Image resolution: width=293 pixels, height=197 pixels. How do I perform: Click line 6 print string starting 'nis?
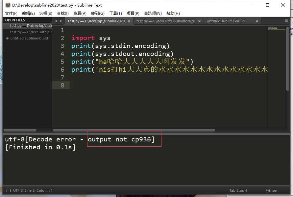tap(170, 69)
